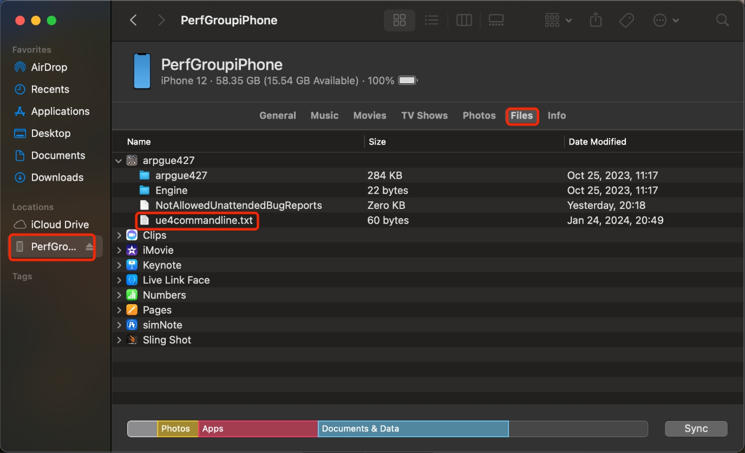Switch to gallery view

tap(496, 21)
